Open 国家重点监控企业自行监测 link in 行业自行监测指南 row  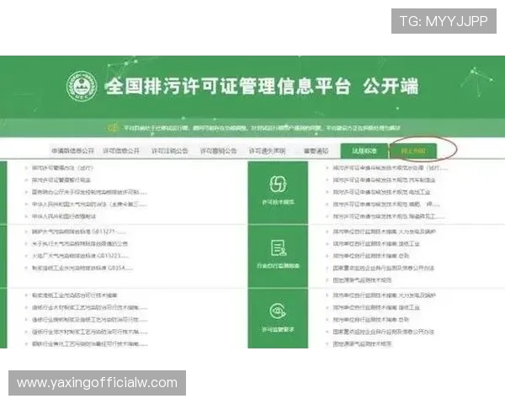tap(384, 268)
